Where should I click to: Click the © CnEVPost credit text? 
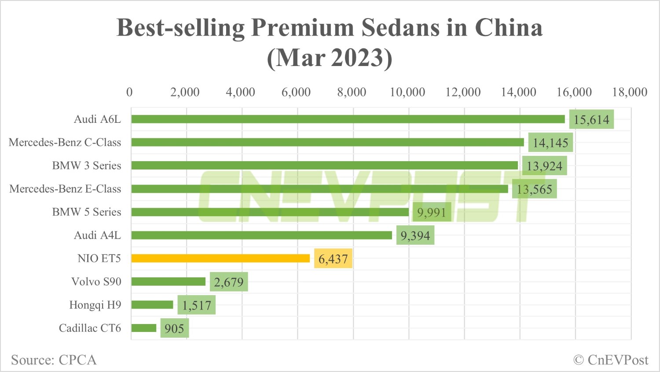coord(611,360)
